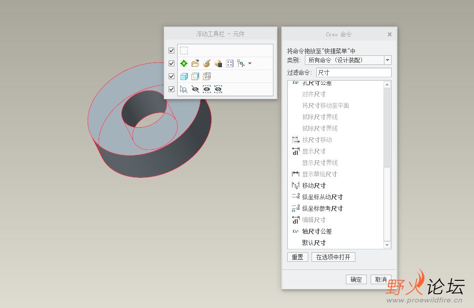Select the 默认尺寸 command
The image size is (474, 308).
click(x=314, y=243)
